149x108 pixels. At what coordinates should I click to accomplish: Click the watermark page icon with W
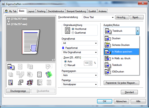point(39,75)
